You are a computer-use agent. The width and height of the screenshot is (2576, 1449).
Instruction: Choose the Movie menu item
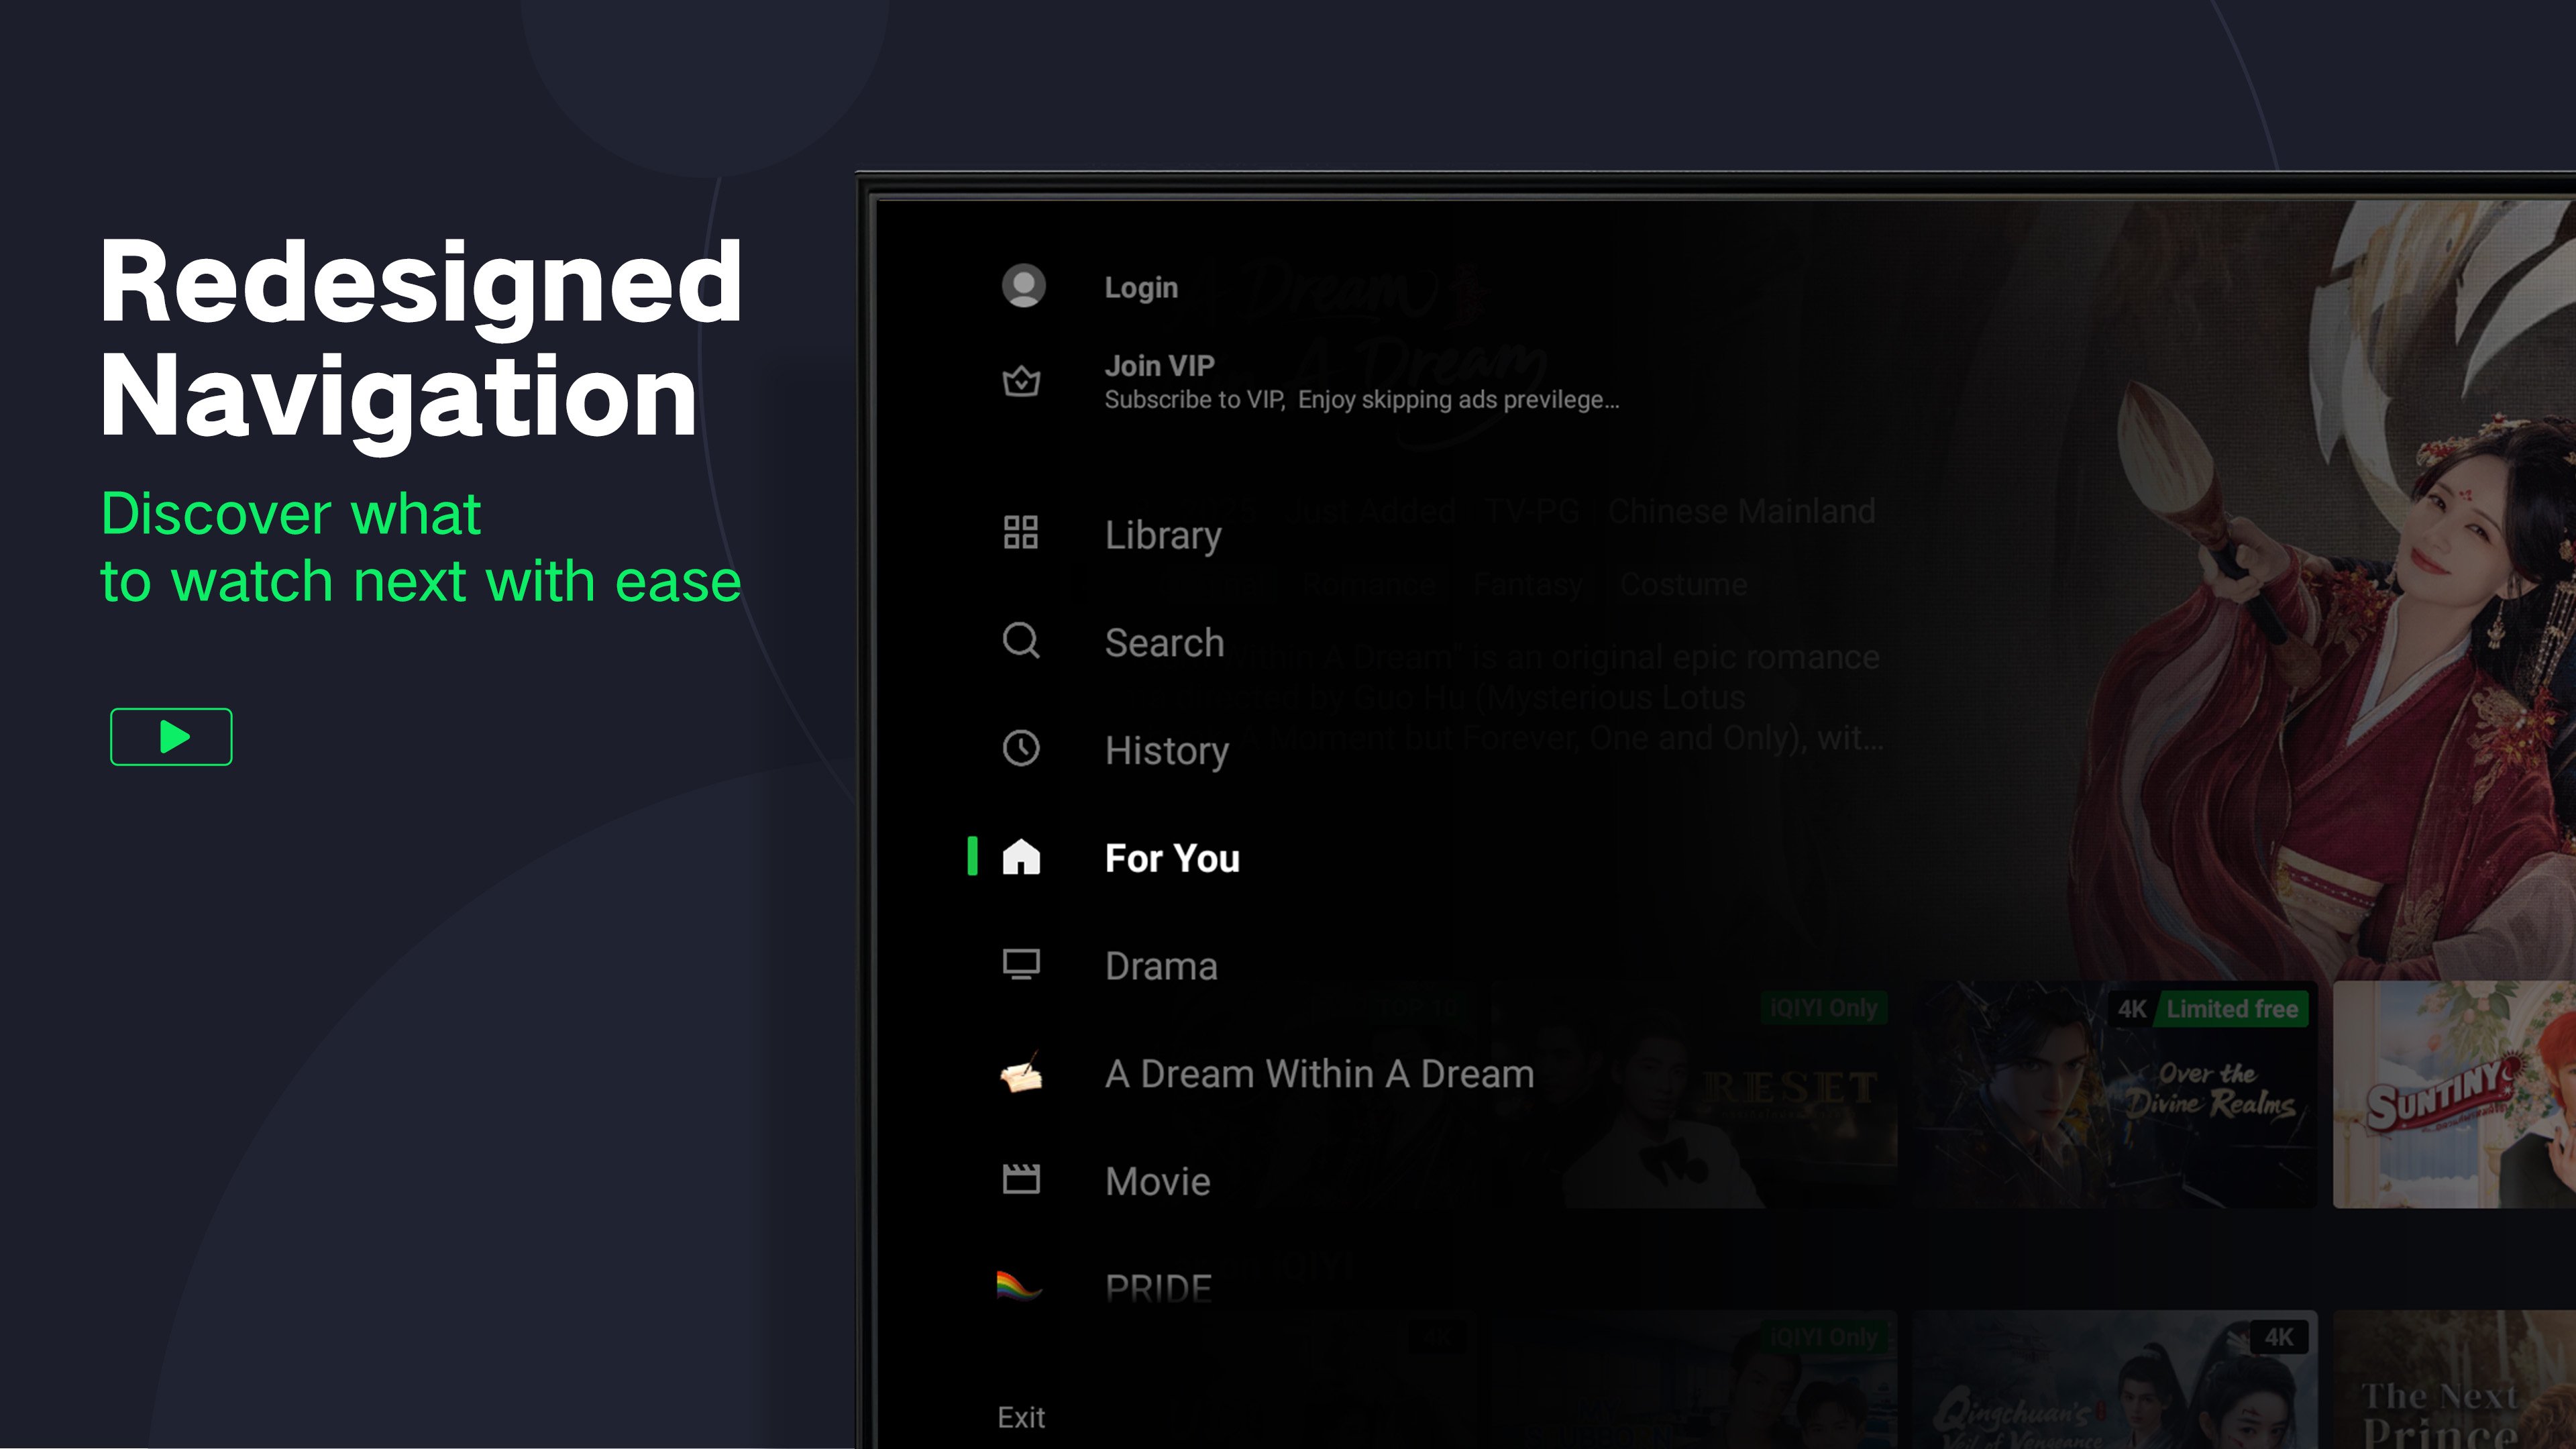[1157, 1182]
